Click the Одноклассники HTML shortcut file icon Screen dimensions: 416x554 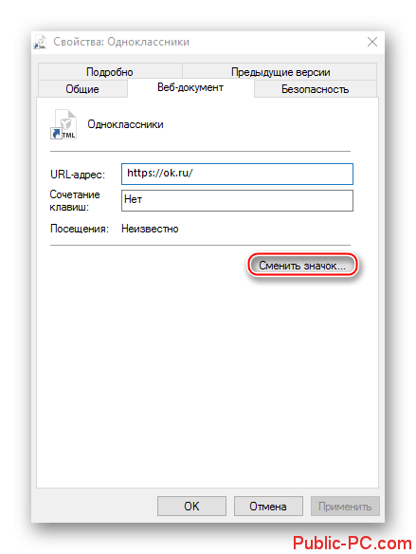click(x=63, y=124)
